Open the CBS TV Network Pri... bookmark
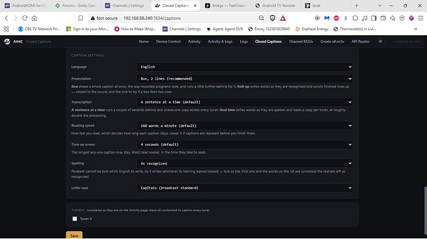Image resolution: width=427 pixels, height=239 pixels. tap(39, 29)
